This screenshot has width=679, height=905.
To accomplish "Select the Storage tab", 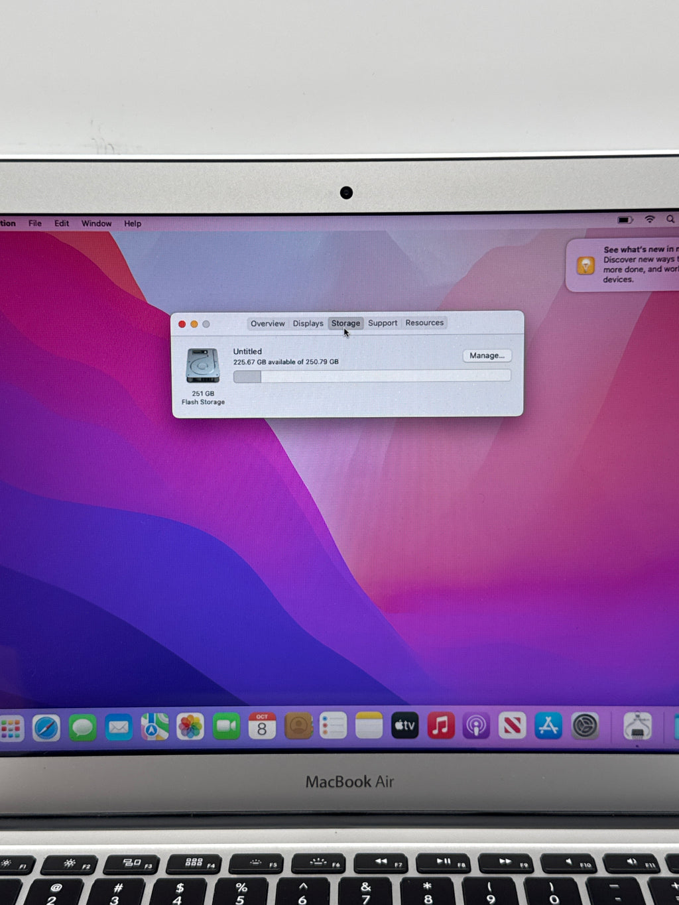I will click(345, 324).
